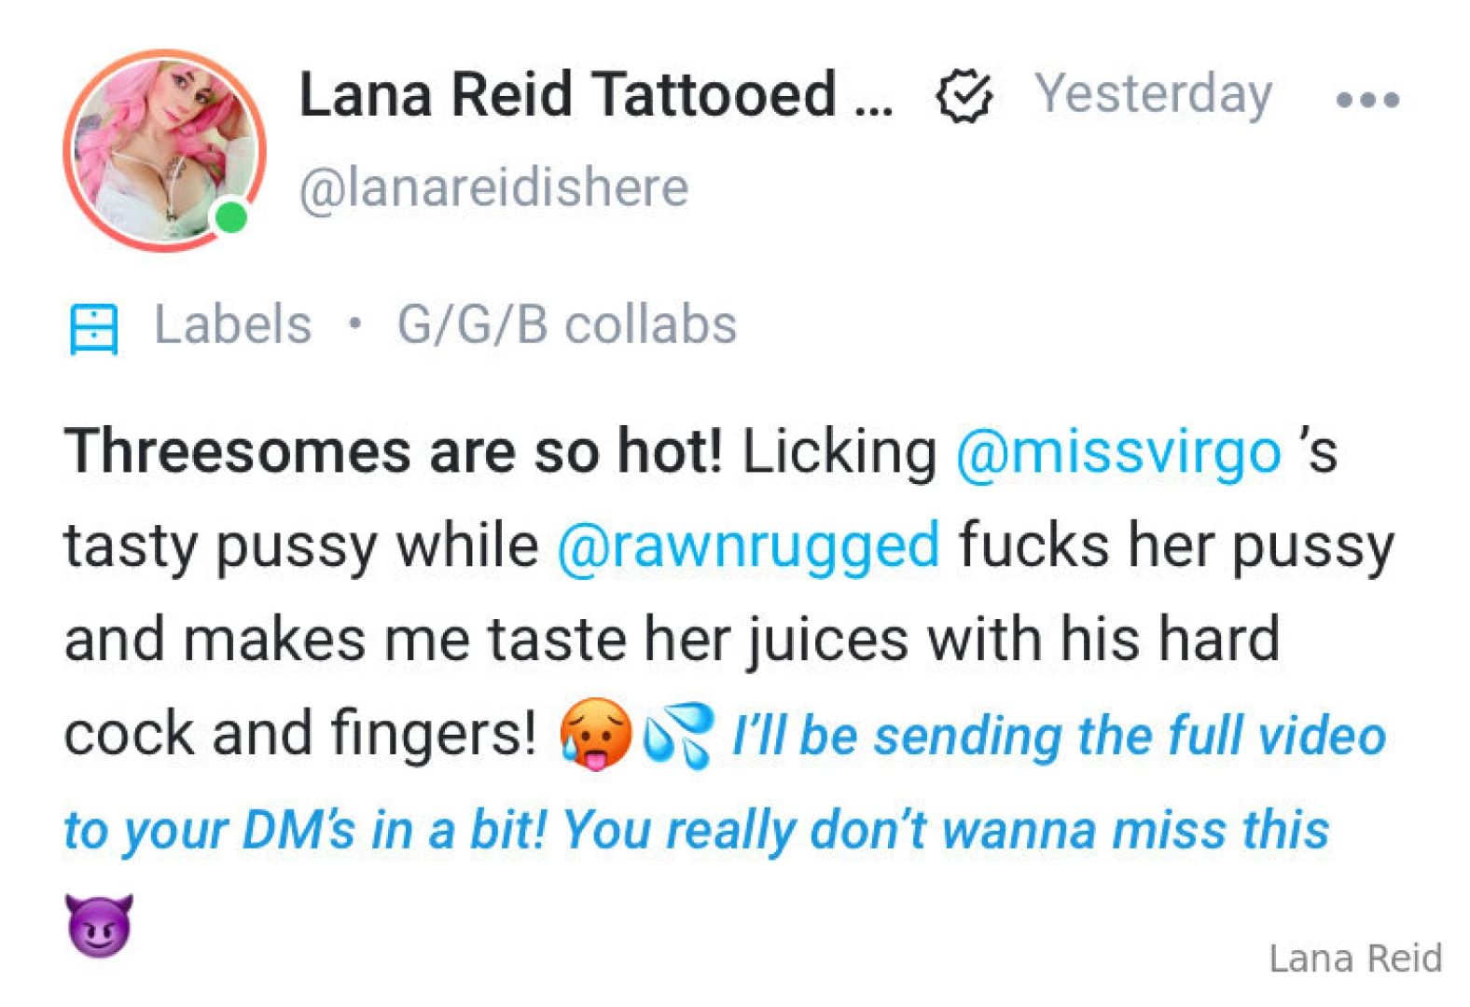This screenshot has height=1007, width=1470.
Task: Click the display name Lana Reid Tattooed
Action: click(x=595, y=95)
